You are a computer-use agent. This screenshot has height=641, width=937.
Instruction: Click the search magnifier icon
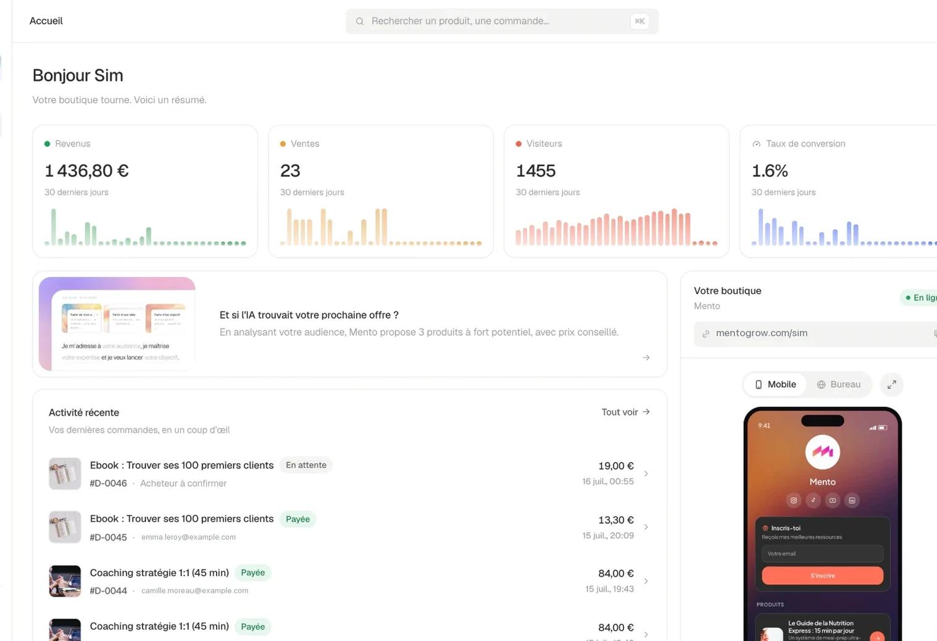[360, 22]
